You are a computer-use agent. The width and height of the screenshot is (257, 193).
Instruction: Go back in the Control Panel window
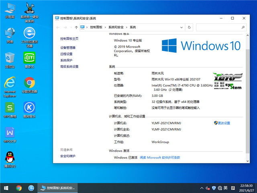58,27
